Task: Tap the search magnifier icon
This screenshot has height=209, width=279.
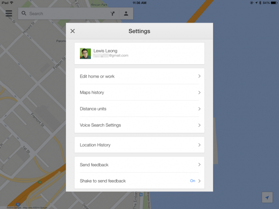Action: point(24,13)
